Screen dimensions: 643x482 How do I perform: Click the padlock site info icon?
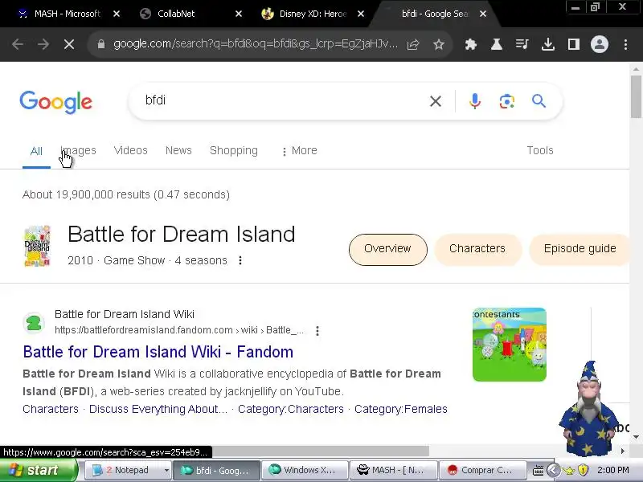point(101,44)
